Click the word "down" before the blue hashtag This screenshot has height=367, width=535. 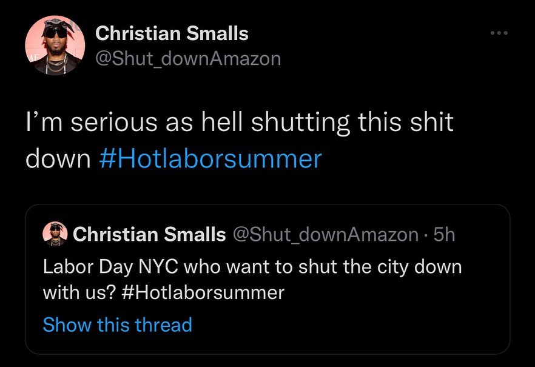(x=58, y=158)
